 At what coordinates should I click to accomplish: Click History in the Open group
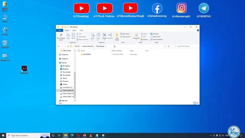(144, 39)
